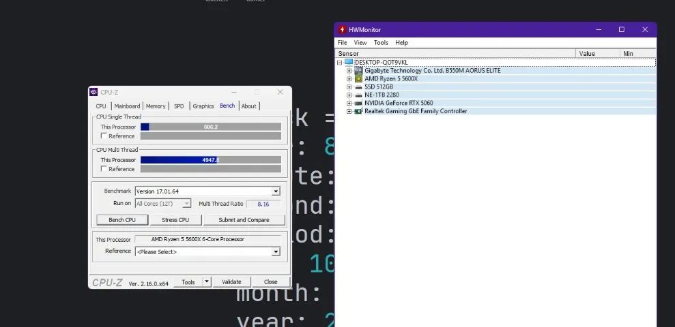Expand the NE-1TB 2280 node

click(x=349, y=95)
